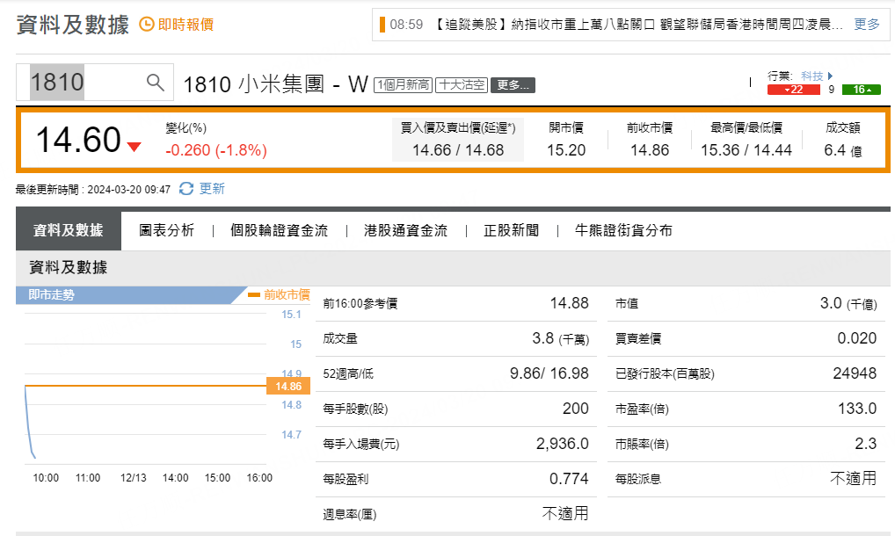Click the dark 更多... button

[x=513, y=85]
